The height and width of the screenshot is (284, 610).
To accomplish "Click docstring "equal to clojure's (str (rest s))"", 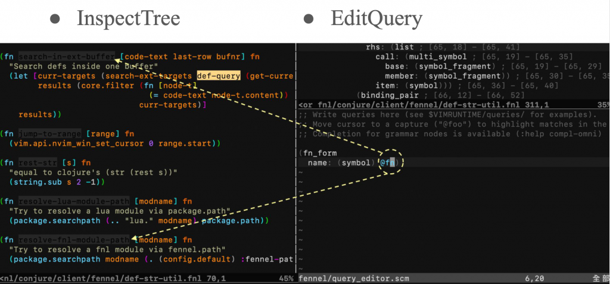I will (x=93, y=172).
